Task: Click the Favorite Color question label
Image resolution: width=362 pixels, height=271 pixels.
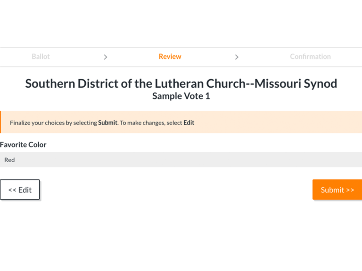Action: tap(23, 145)
